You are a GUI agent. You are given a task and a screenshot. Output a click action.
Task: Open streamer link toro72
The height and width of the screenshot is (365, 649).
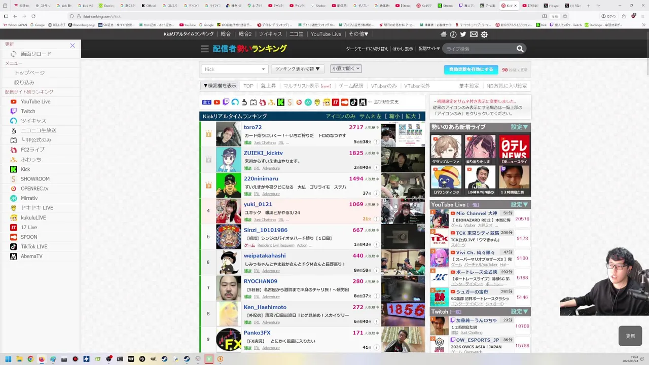pos(253,127)
